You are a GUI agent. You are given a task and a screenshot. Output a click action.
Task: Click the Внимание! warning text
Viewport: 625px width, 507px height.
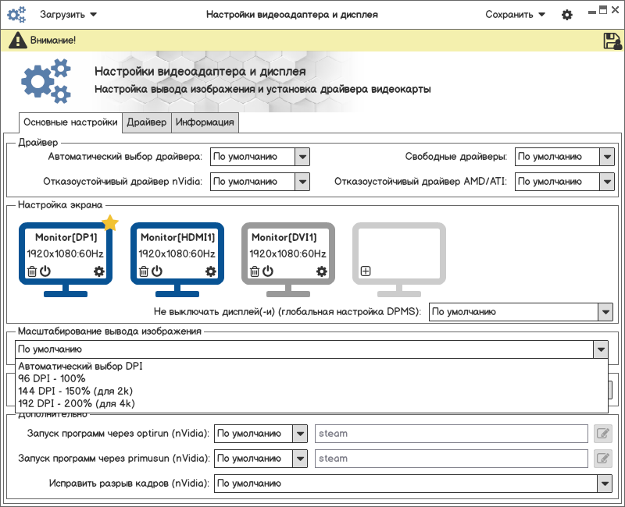point(53,41)
